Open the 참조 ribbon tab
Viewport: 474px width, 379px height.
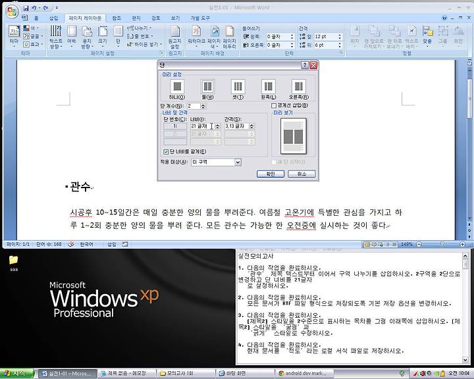(117, 18)
